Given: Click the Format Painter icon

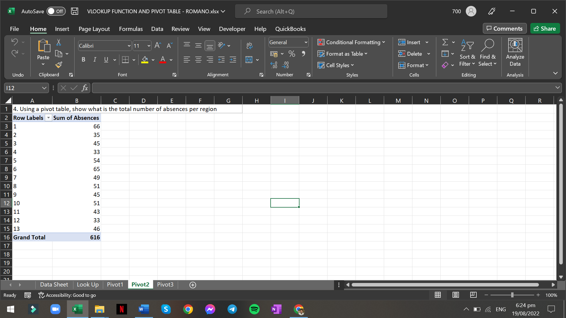Looking at the screenshot, I should click(59, 65).
